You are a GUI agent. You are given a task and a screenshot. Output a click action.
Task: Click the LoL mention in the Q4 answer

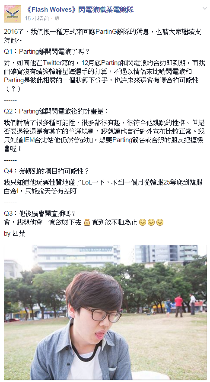(x=87, y=182)
